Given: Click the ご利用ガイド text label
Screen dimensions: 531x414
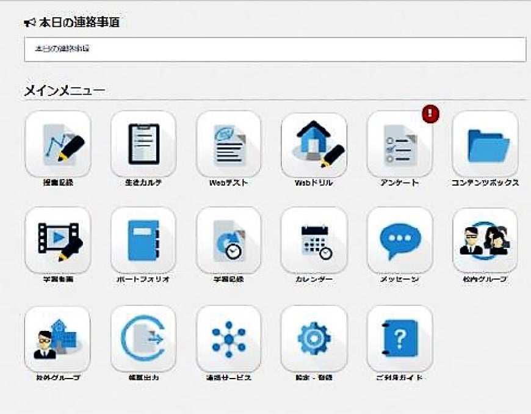Looking at the screenshot, I should tap(400, 377).
